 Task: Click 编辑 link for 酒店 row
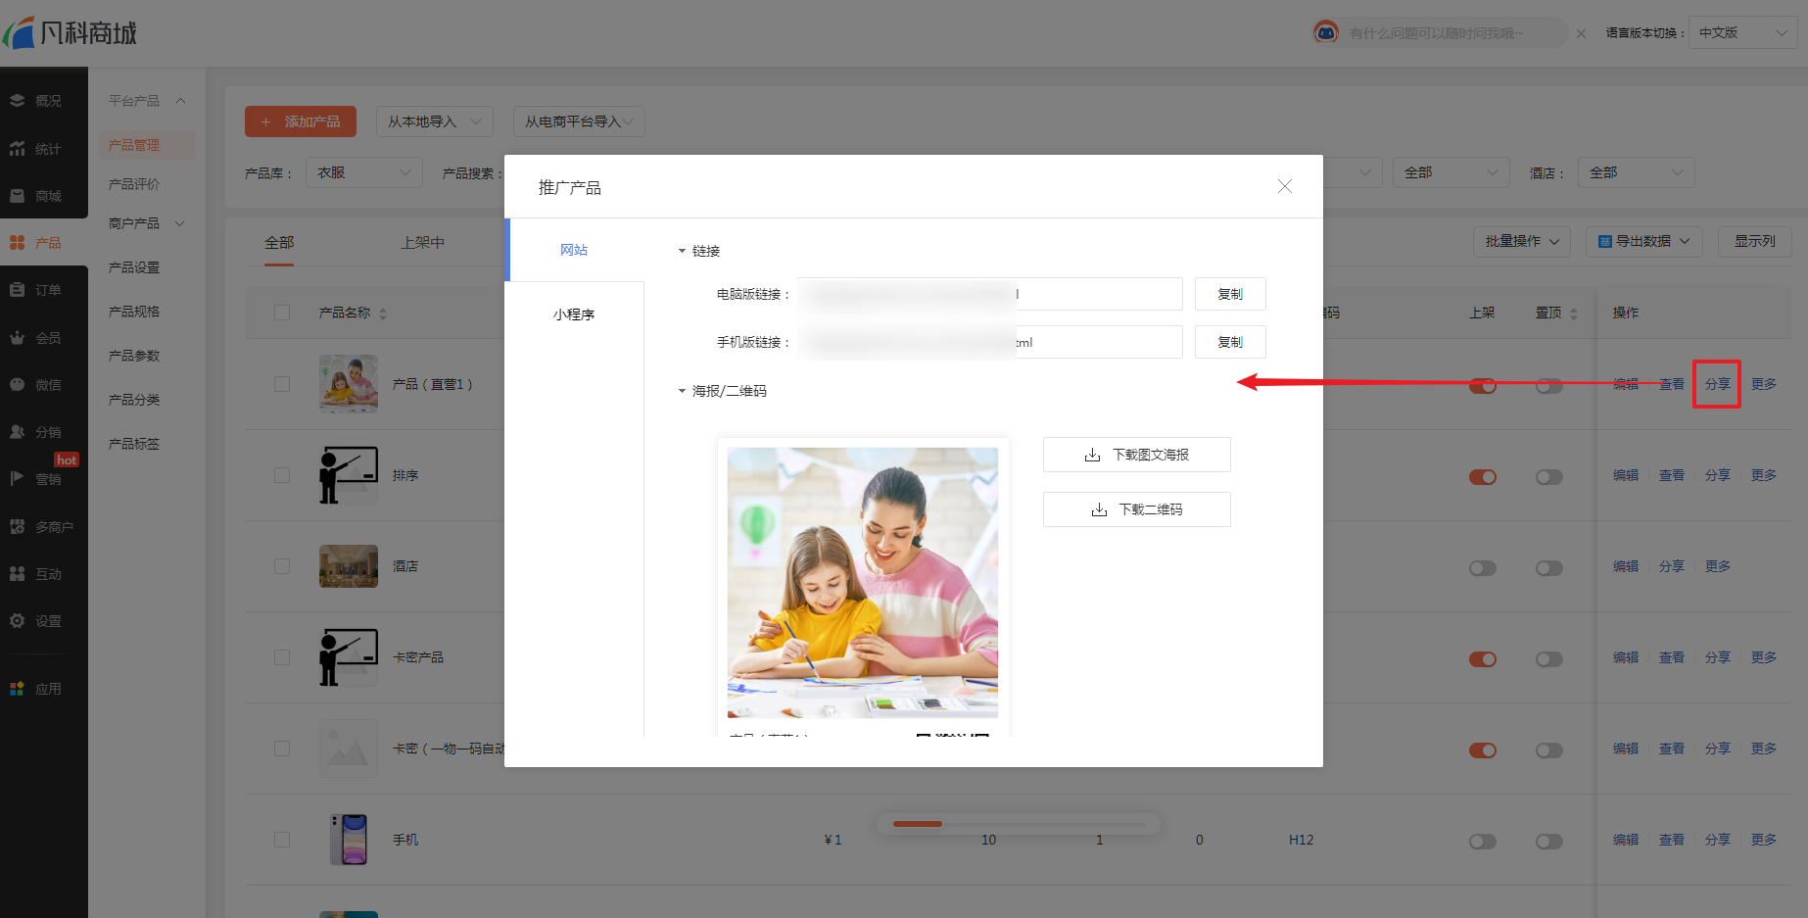coord(1626,566)
